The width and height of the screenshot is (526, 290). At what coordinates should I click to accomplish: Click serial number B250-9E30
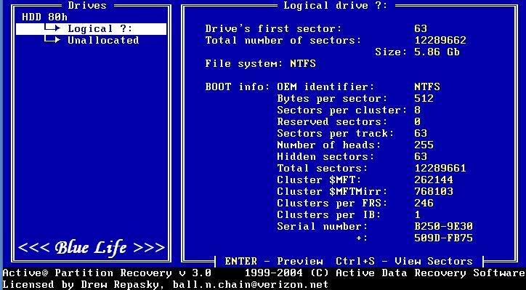click(x=443, y=226)
